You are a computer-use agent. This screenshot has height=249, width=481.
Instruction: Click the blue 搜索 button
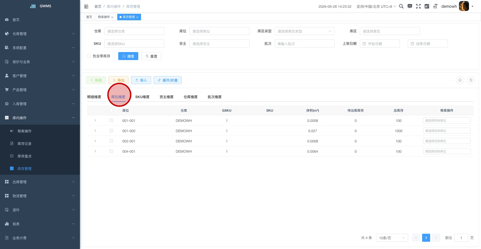[128, 56]
